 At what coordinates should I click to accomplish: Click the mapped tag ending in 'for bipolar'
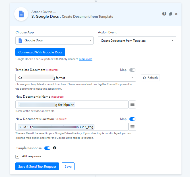(x=46, y=105)
